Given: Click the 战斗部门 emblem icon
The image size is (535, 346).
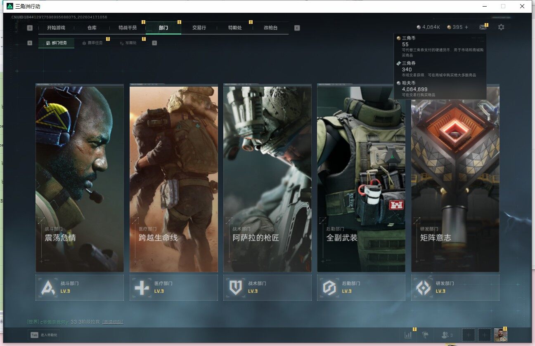Looking at the screenshot, I should coord(48,287).
